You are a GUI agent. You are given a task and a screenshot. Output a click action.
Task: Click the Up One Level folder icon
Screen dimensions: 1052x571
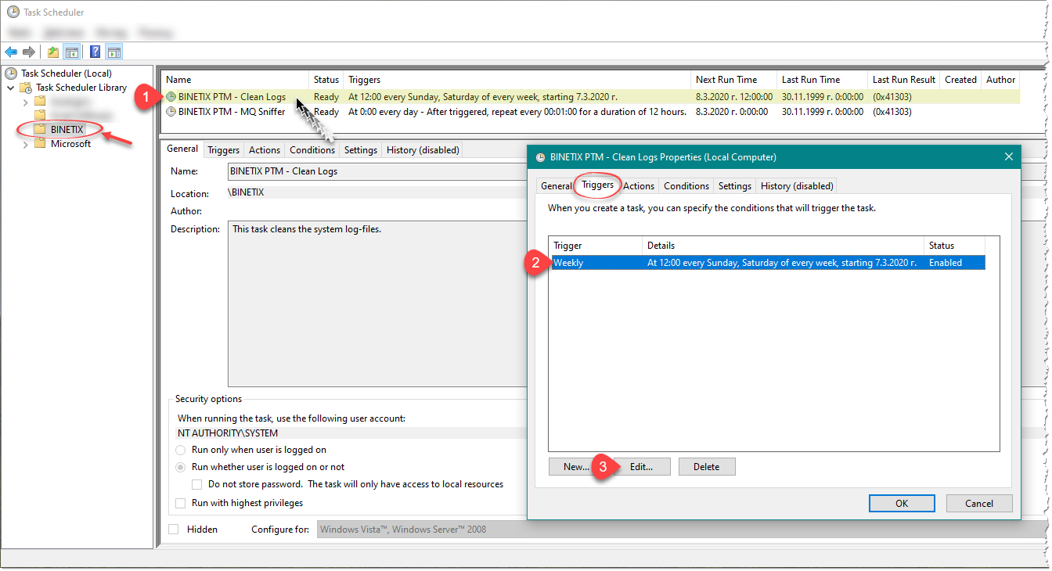click(53, 52)
